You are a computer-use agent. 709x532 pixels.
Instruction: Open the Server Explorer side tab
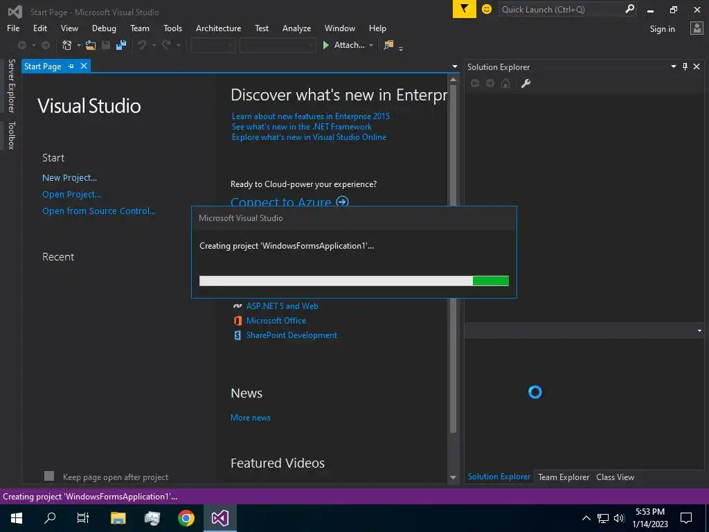pos(11,85)
